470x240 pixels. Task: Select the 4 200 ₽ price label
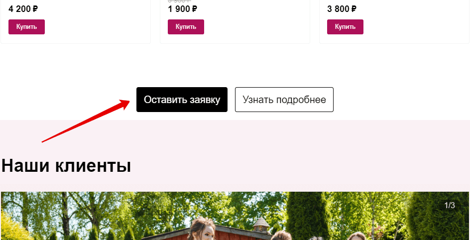(23, 9)
